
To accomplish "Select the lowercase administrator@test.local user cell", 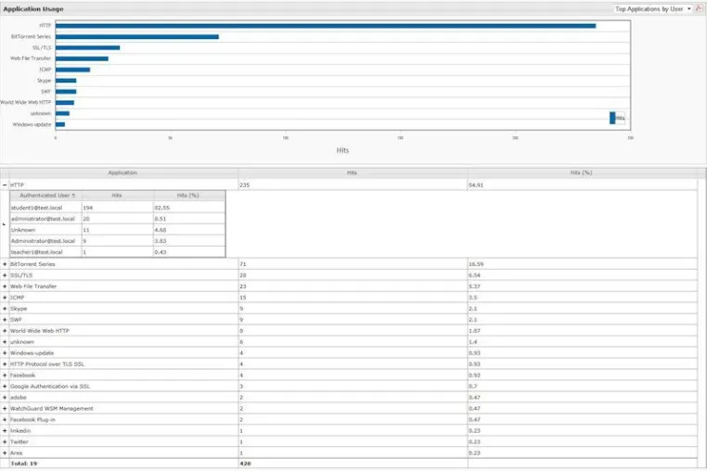I will click(45, 219).
